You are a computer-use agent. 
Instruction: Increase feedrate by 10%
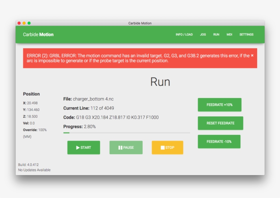220,104
